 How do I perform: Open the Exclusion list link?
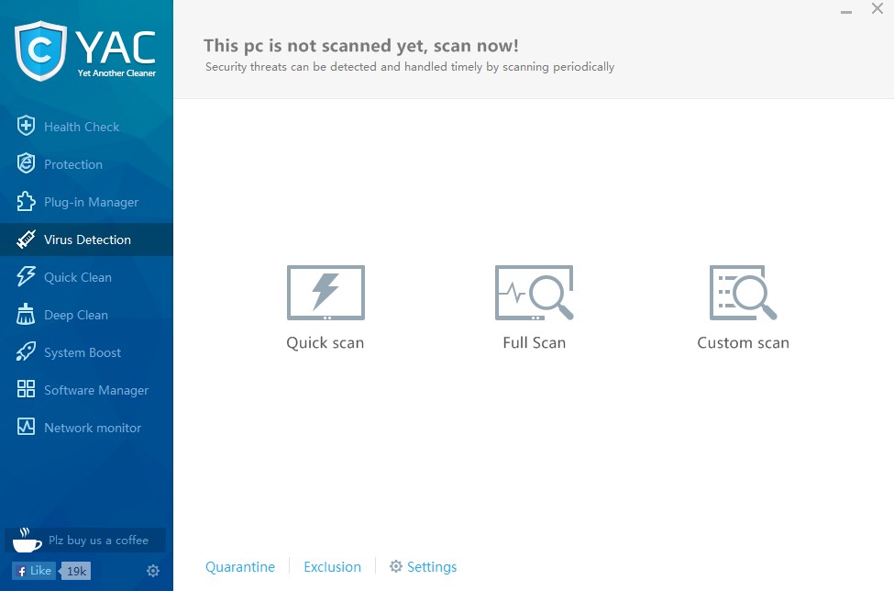click(x=333, y=567)
